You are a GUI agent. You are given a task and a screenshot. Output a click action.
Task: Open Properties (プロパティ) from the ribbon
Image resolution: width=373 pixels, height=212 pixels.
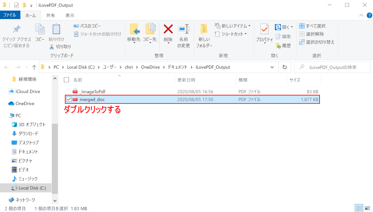point(264,29)
